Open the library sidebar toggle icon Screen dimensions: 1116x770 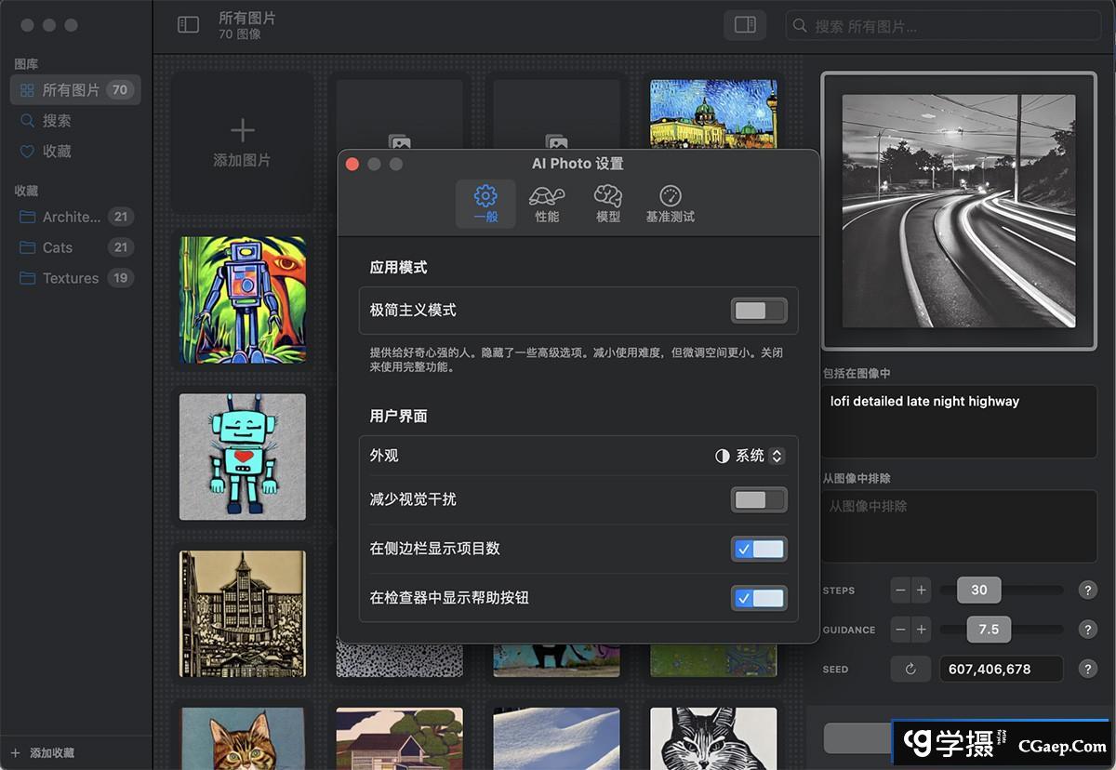[188, 25]
